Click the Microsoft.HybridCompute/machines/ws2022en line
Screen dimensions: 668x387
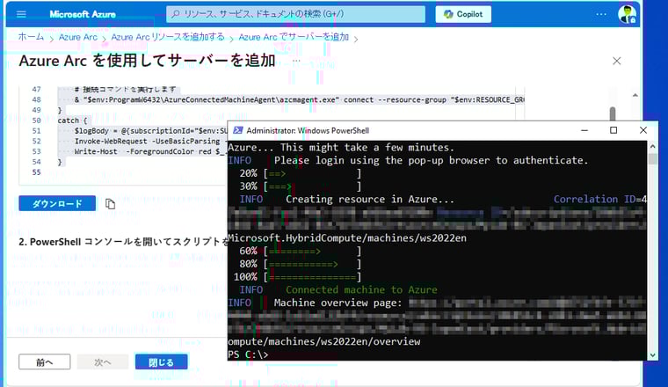pos(347,237)
